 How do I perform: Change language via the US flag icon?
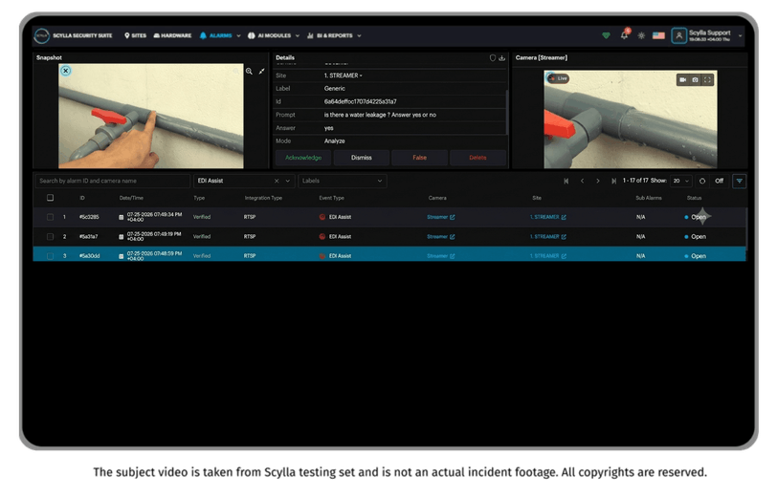tap(658, 35)
